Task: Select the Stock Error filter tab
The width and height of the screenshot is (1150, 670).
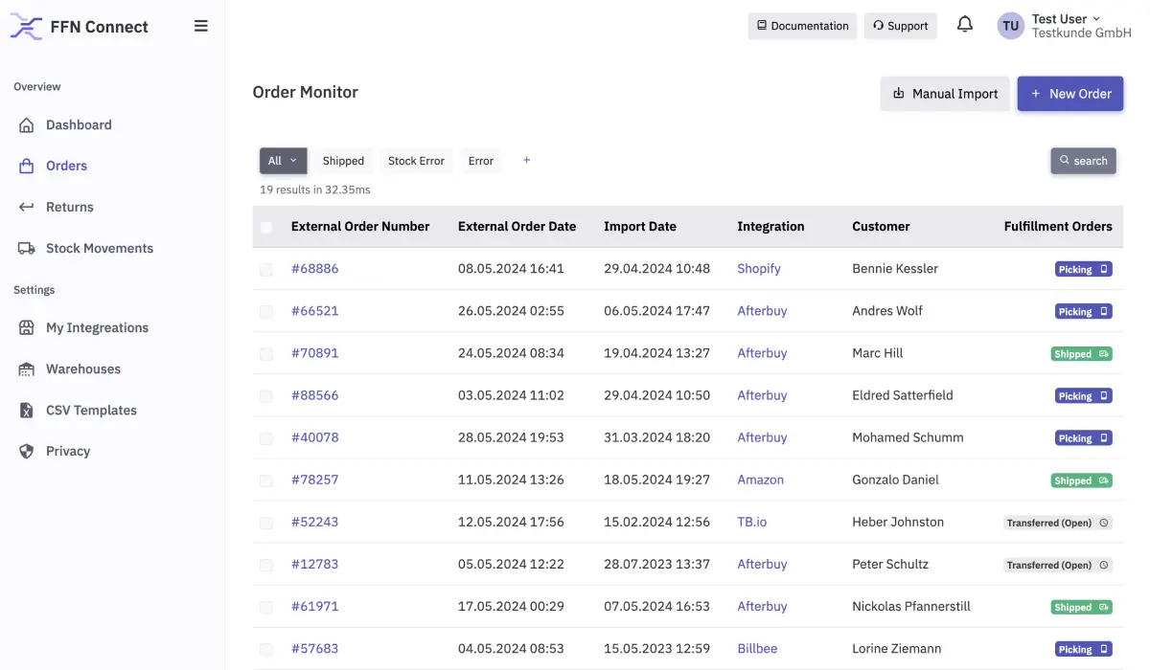Action: pos(416,161)
